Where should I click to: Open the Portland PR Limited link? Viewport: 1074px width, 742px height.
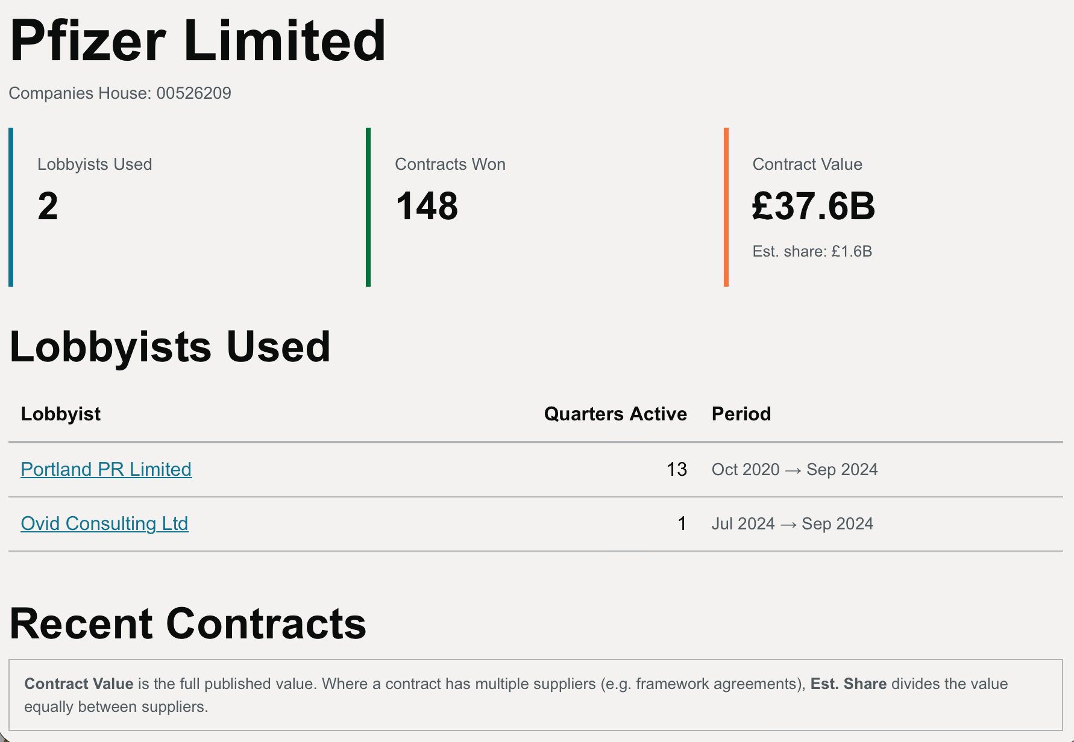[106, 469]
